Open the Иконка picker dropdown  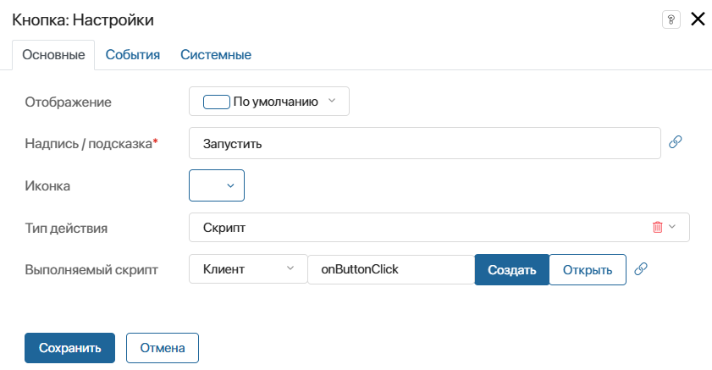pyautogui.click(x=217, y=185)
